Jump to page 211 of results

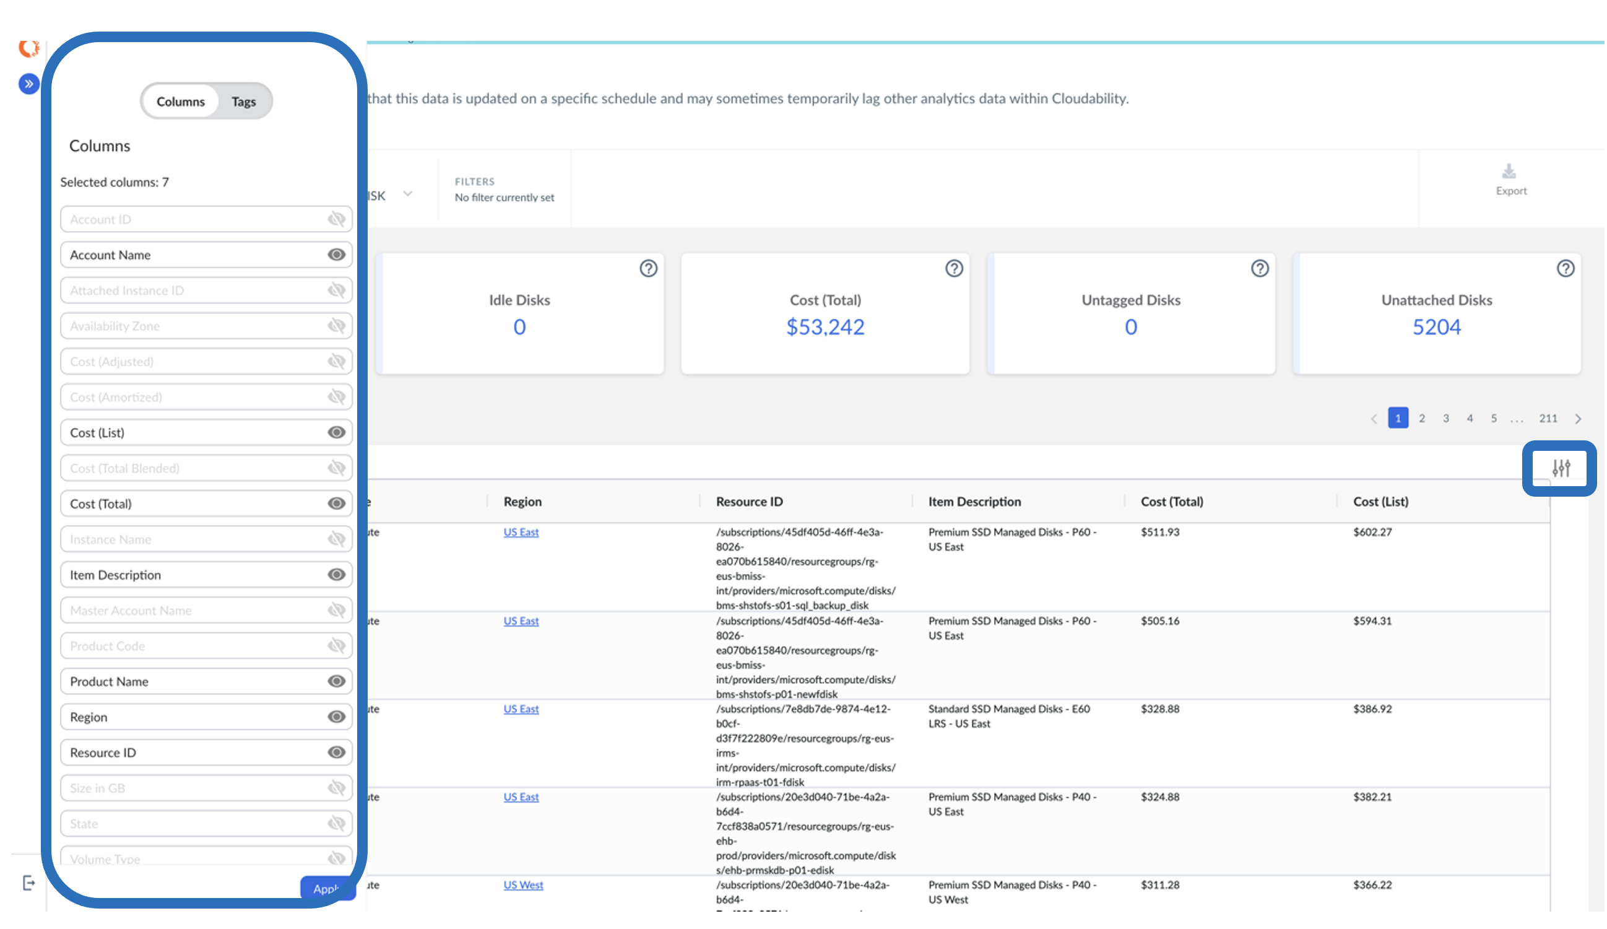tap(1549, 419)
